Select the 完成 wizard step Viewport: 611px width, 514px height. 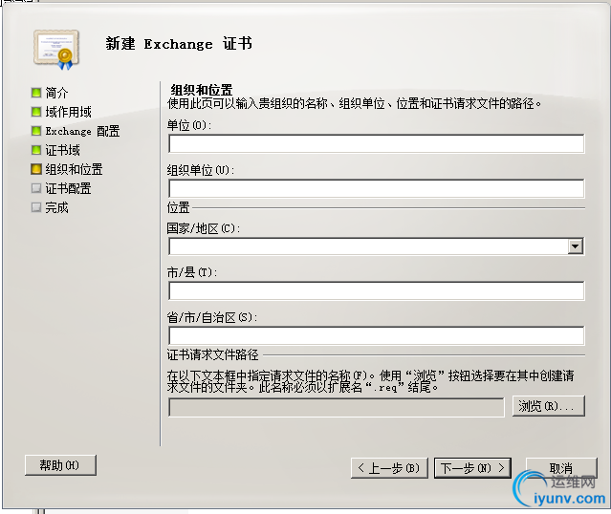click(x=56, y=207)
